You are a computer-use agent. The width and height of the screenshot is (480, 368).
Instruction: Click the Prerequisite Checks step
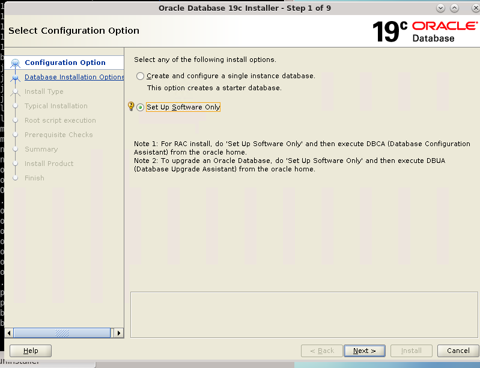pyautogui.click(x=58, y=135)
